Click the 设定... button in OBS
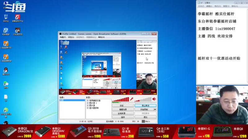Viewport: 248px width, 139px height. (x=123, y=106)
